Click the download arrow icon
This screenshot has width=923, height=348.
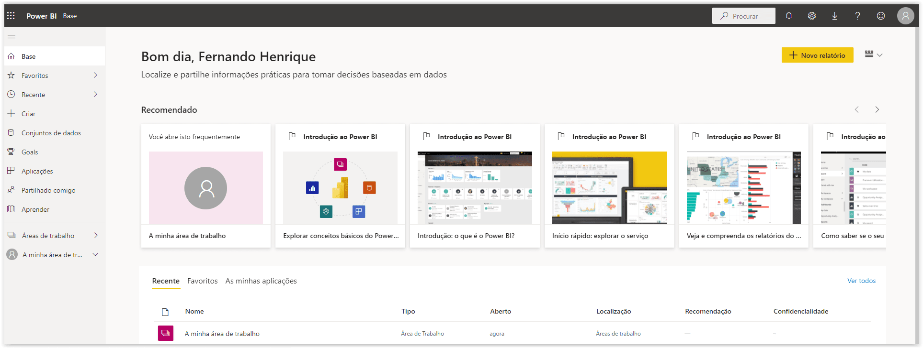834,16
